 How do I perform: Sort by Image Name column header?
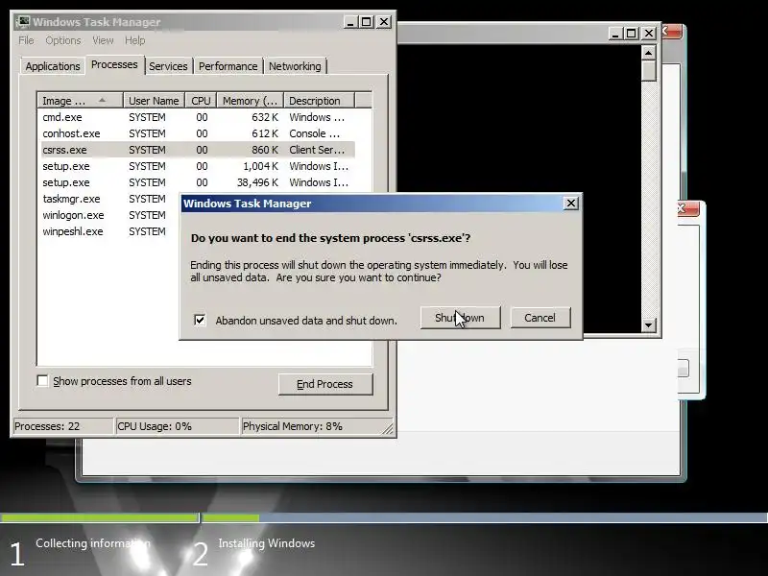click(x=80, y=101)
